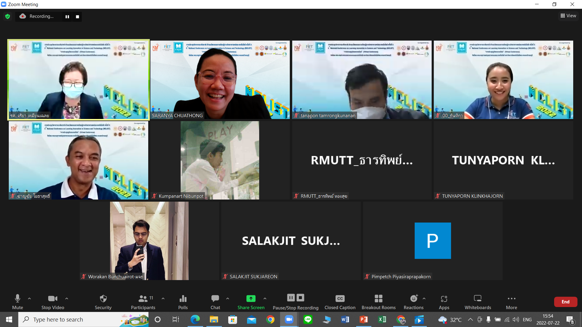Open the More options menu
The image size is (582, 327).
click(511, 302)
